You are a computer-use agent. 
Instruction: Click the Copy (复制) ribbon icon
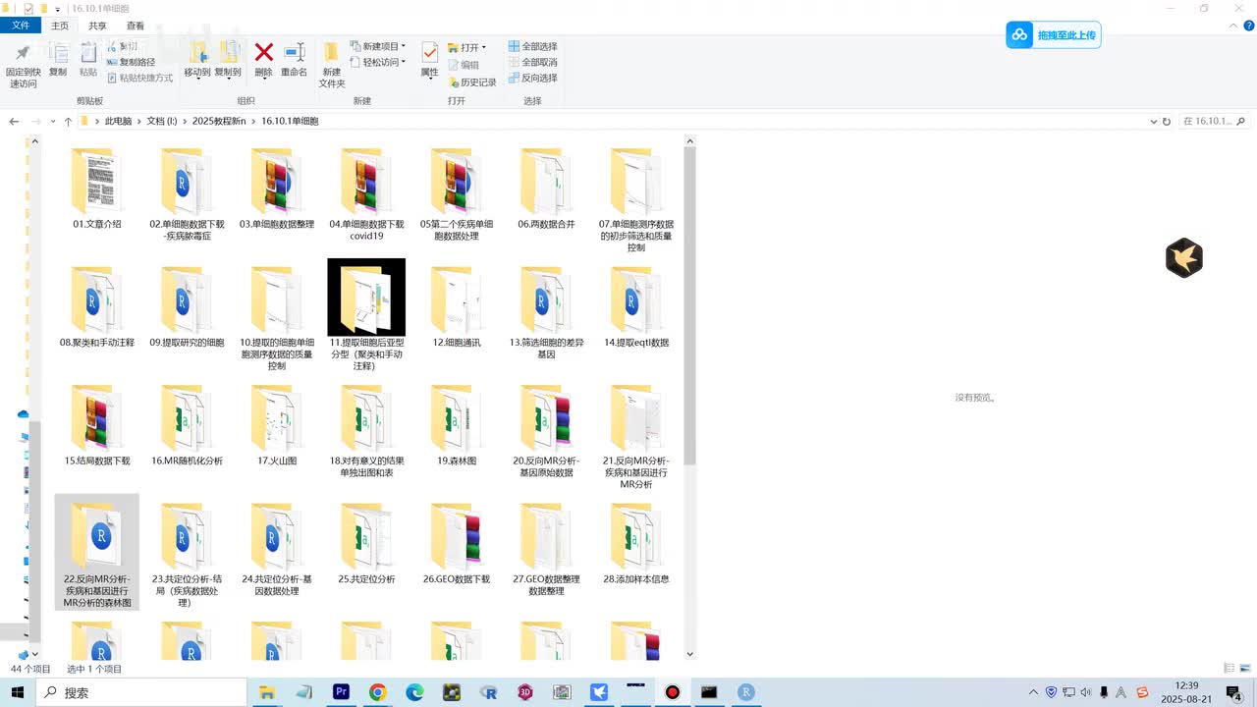tap(58, 60)
